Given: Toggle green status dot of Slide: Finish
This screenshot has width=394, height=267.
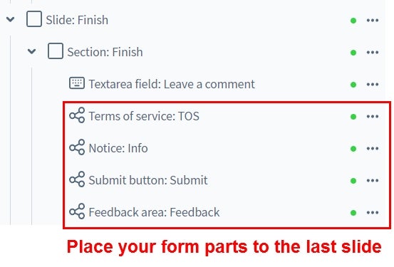Looking at the screenshot, I should pos(353,21).
